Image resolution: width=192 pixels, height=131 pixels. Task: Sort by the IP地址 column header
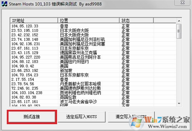tap(34, 21)
